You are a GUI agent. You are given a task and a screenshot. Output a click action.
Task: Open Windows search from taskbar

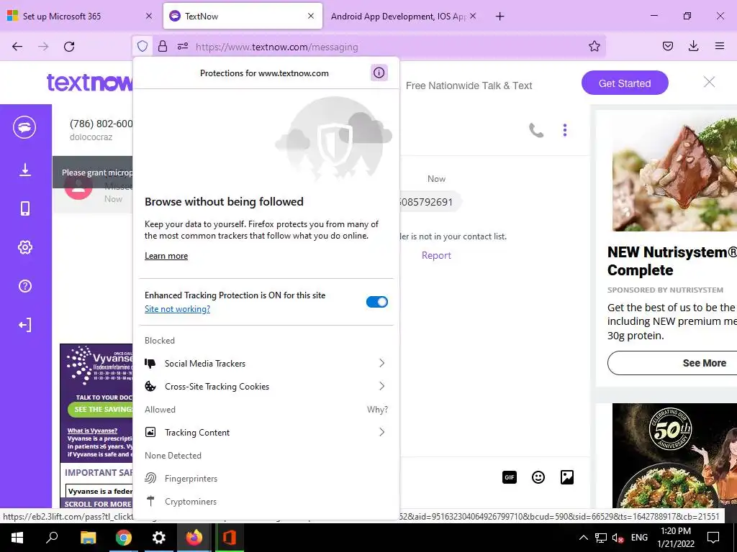[52, 537]
